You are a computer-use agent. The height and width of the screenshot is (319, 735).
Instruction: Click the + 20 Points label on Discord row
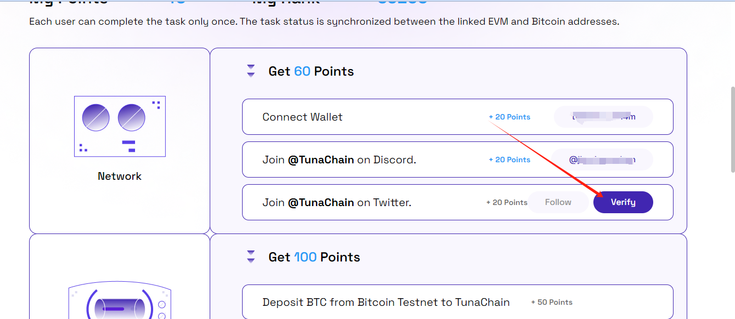(x=509, y=160)
